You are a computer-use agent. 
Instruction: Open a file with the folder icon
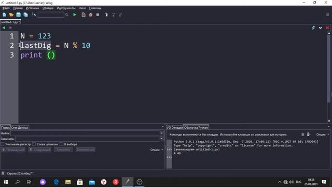click(x=11, y=15)
